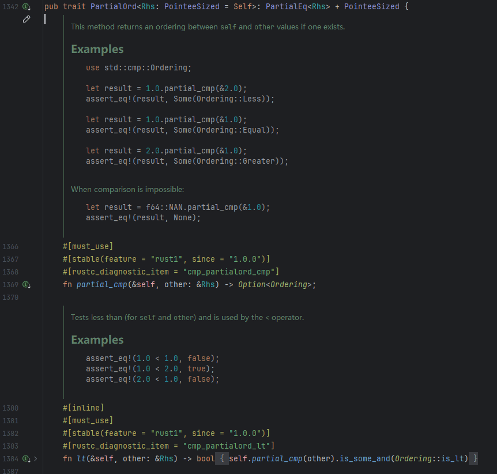Click implemented-method gutter icon on line 1384

pos(26,459)
